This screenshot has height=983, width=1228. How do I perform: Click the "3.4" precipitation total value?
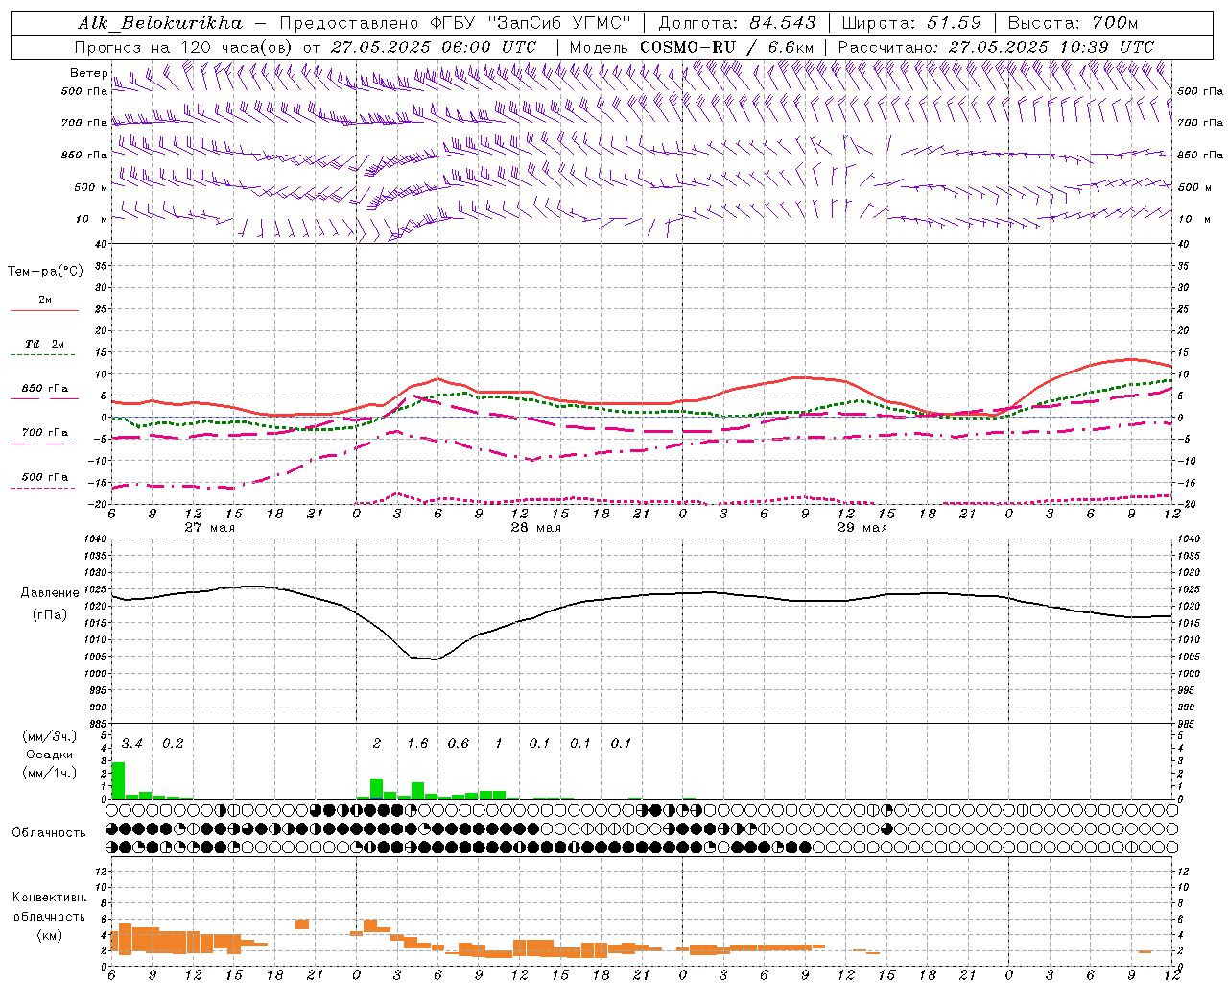point(131,743)
